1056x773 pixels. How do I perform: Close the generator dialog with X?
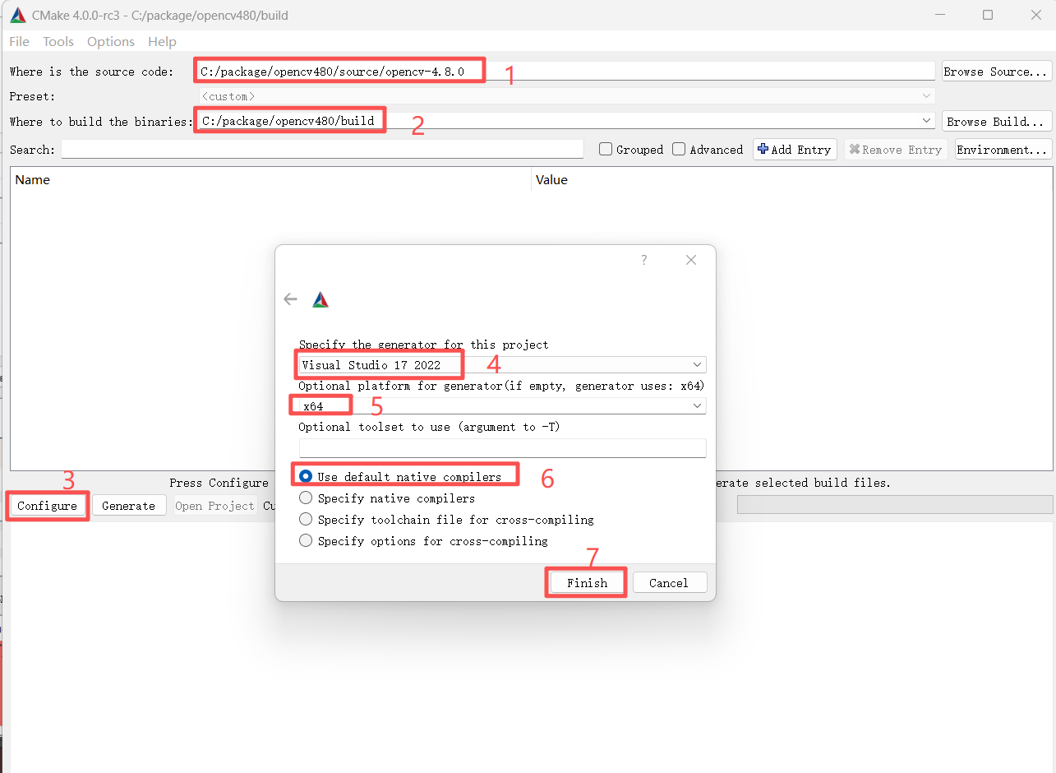coord(691,260)
